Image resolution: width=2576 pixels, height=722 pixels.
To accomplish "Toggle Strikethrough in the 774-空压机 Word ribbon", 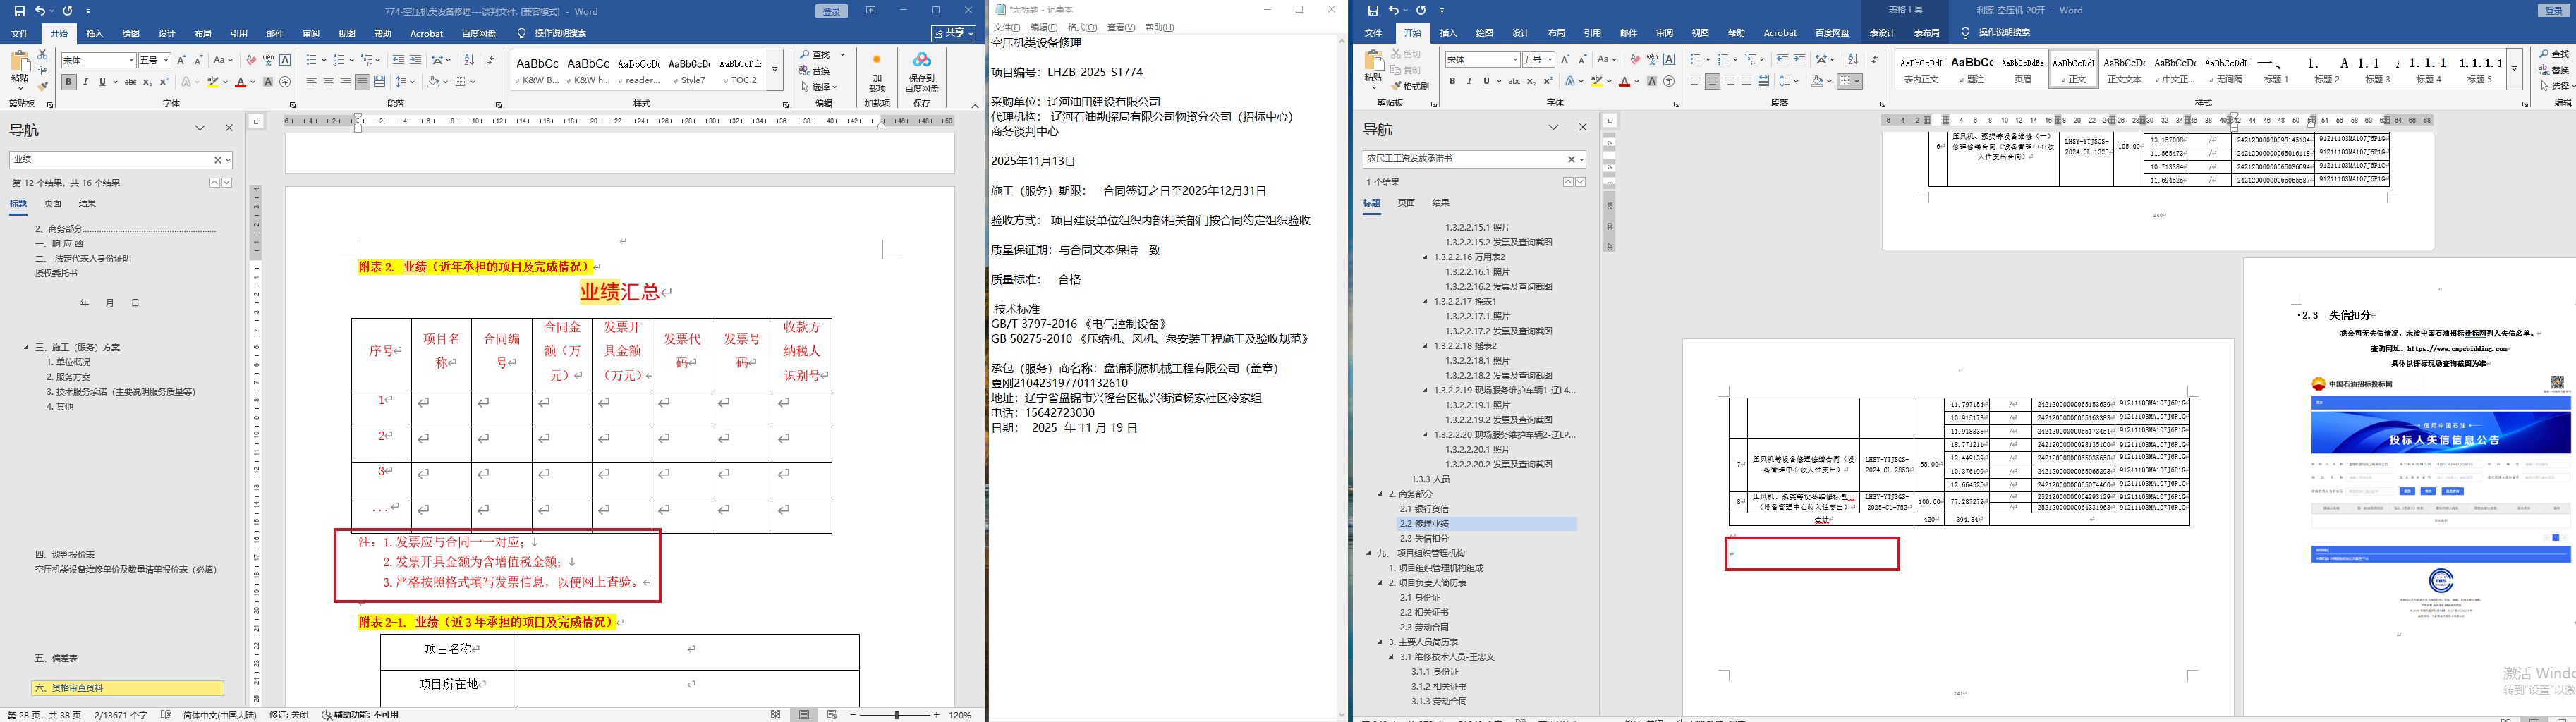I will [130, 82].
